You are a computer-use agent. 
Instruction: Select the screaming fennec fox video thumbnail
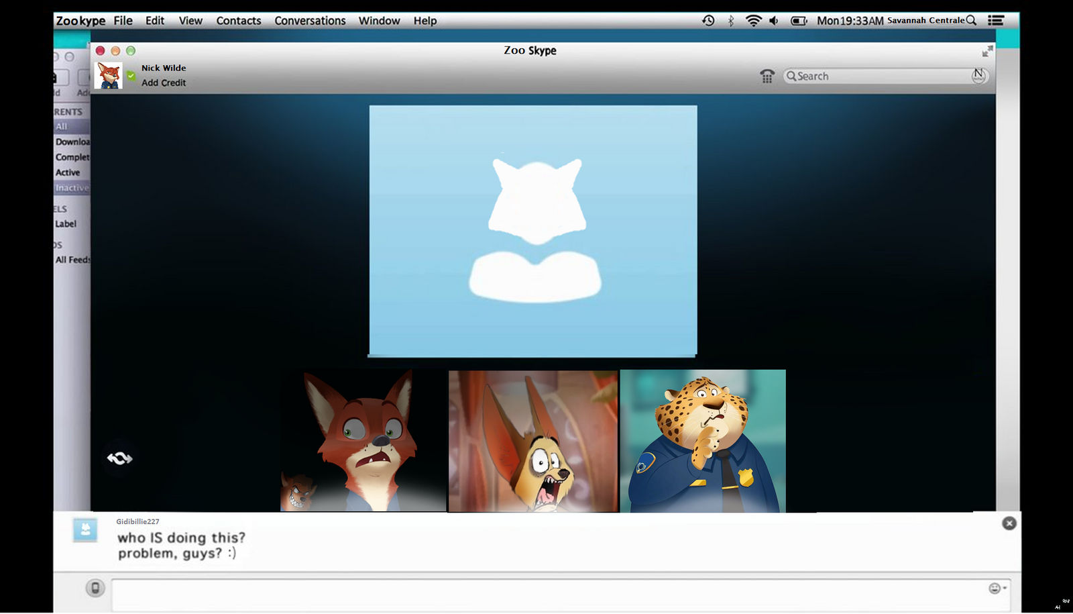(533, 441)
